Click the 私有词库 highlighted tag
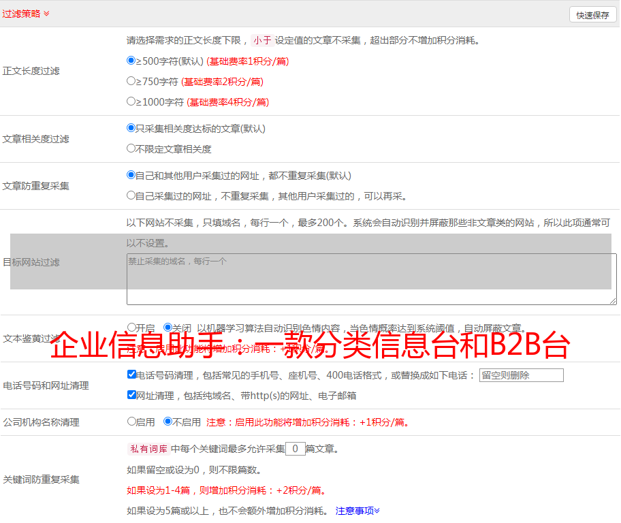 pos(149,449)
